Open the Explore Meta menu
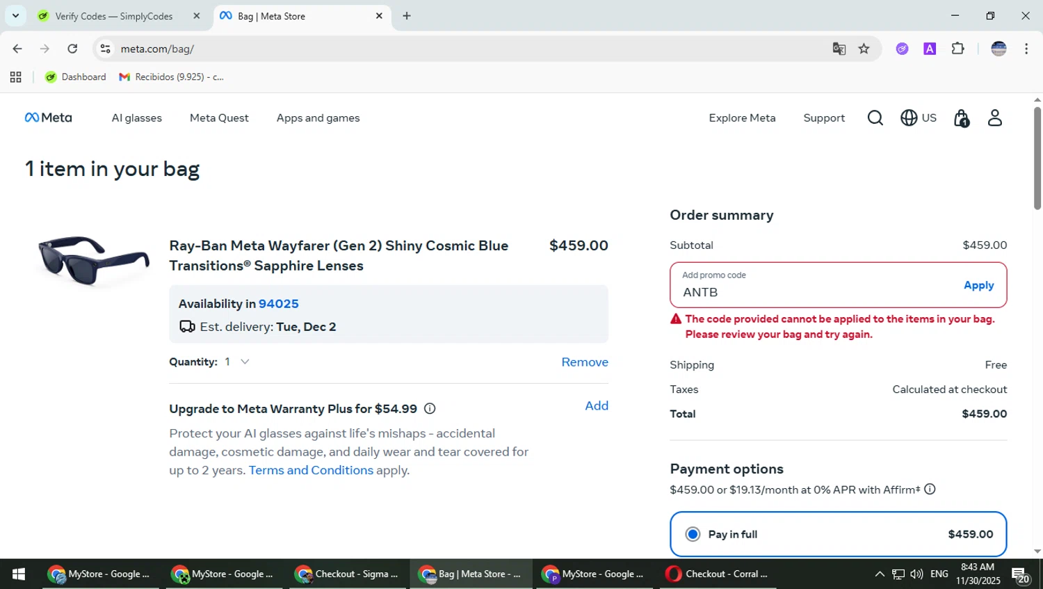 tap(742, 118)
